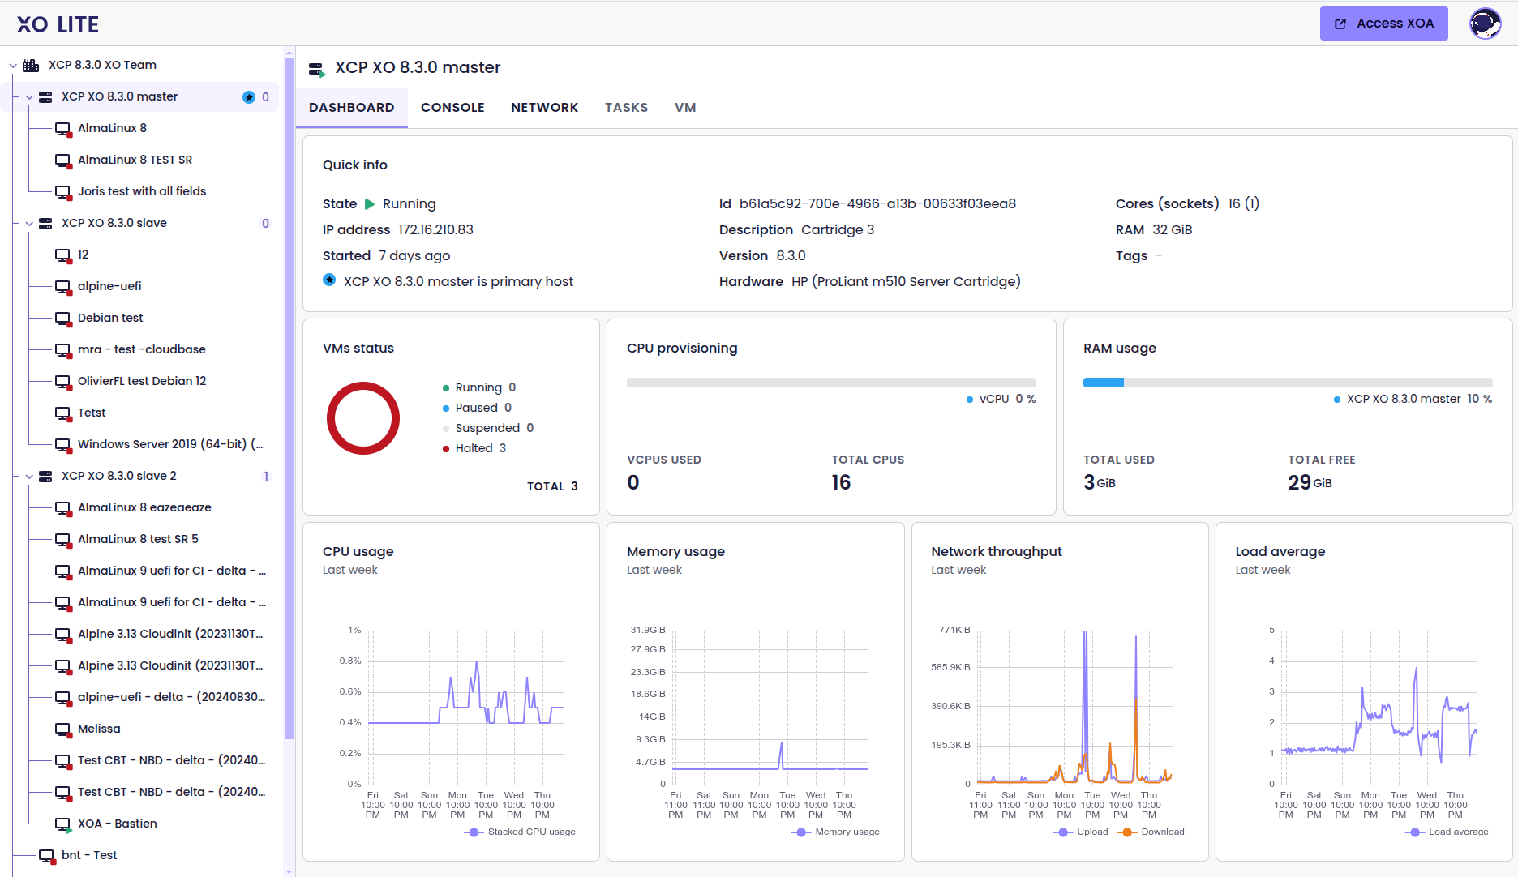This screenshot has height=877, width=1518.
Task: Click the Windows Server 2019 VM icon
Action: pos(62,444)
